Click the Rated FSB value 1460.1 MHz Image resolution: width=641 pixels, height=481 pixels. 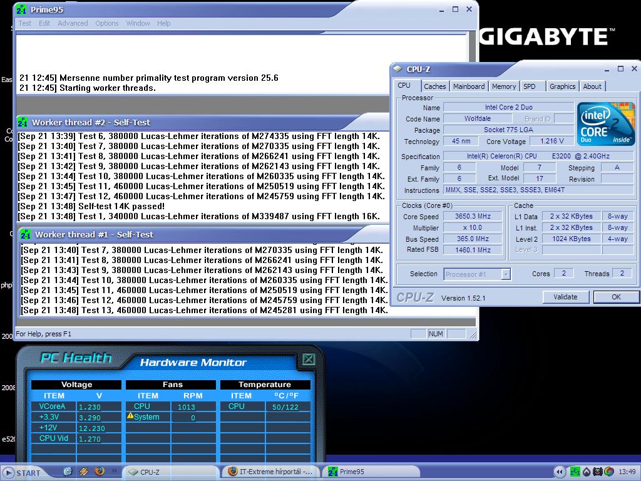pyautogui.click(x=473, y=250)
